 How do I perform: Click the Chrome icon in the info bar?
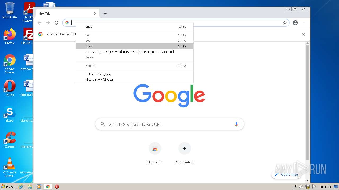click(41, 34)
